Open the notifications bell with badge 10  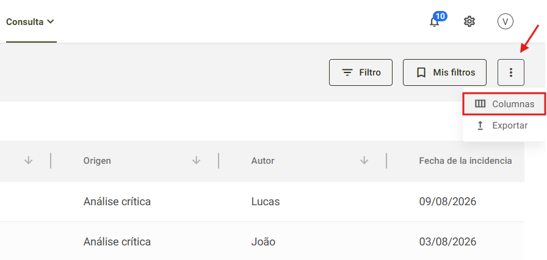[435, 21]
